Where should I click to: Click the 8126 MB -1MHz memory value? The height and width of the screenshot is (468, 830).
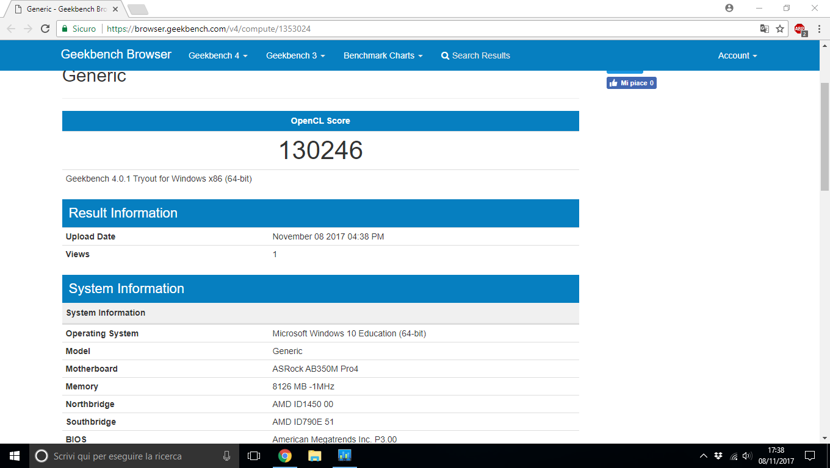point(303,386)
